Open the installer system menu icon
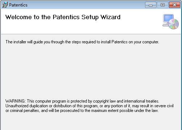The height and width of the screenshot is (130, 182). (x=5, y=5)
